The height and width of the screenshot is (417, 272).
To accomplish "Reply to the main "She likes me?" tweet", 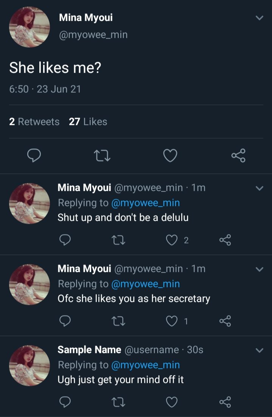I will coord(34,155).
